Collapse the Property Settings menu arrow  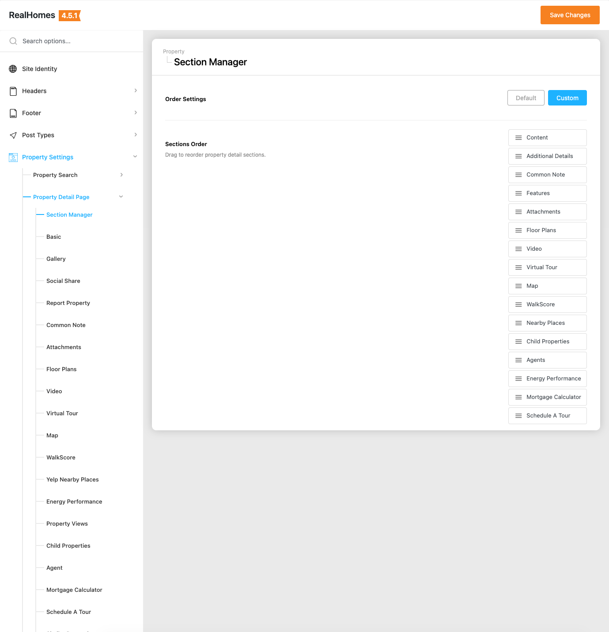135,157
